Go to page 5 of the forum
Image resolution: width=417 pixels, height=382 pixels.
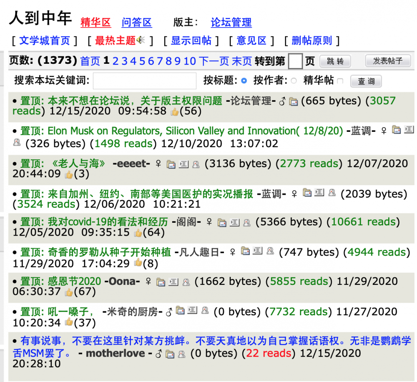coord(142,61)
